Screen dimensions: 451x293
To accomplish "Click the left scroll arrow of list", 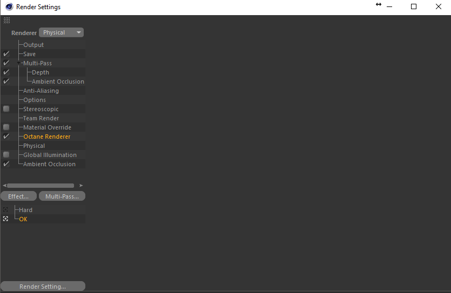I will (x=4, y=186).
